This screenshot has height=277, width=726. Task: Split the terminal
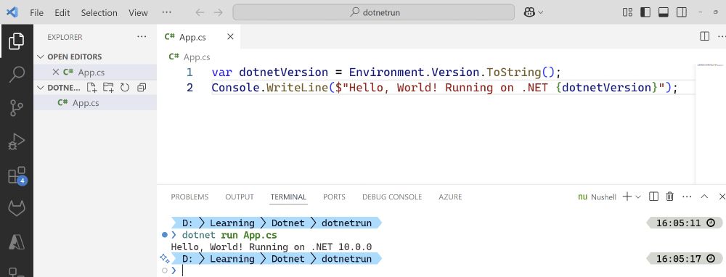(654, 197)
